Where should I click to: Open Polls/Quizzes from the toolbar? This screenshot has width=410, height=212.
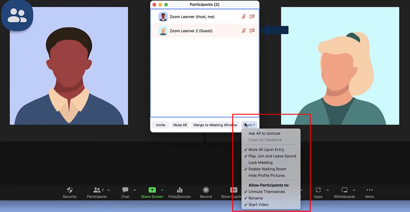179,190
